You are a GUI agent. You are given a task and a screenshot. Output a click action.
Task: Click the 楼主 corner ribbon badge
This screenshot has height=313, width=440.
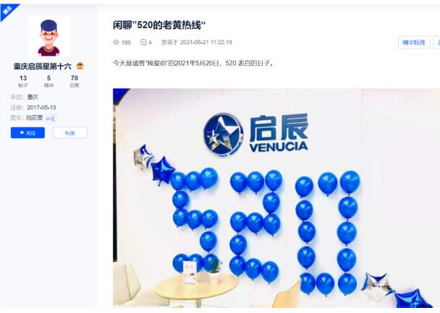click(x=8, y=11)
